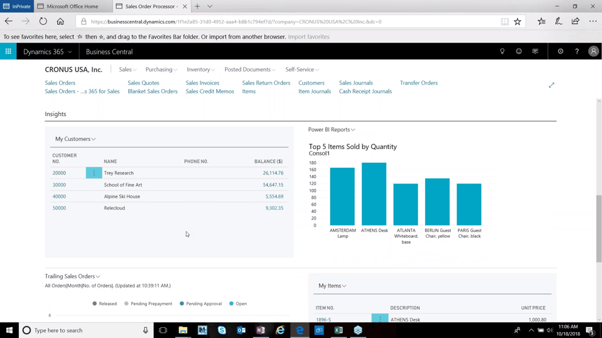Click the smiley feedback icon

[x=519, y=51]
